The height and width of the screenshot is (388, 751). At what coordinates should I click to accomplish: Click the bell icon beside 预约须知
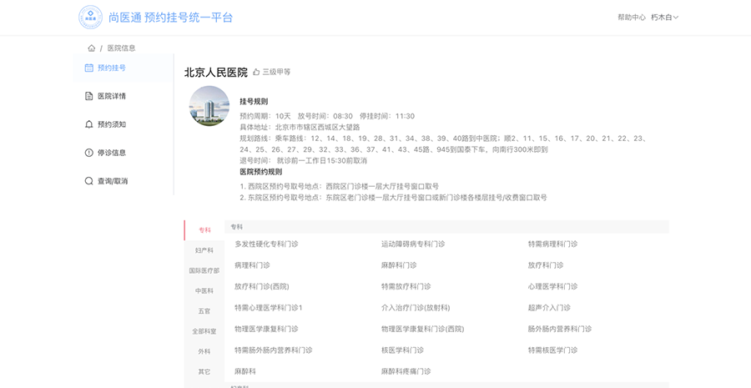click(89, 124)
